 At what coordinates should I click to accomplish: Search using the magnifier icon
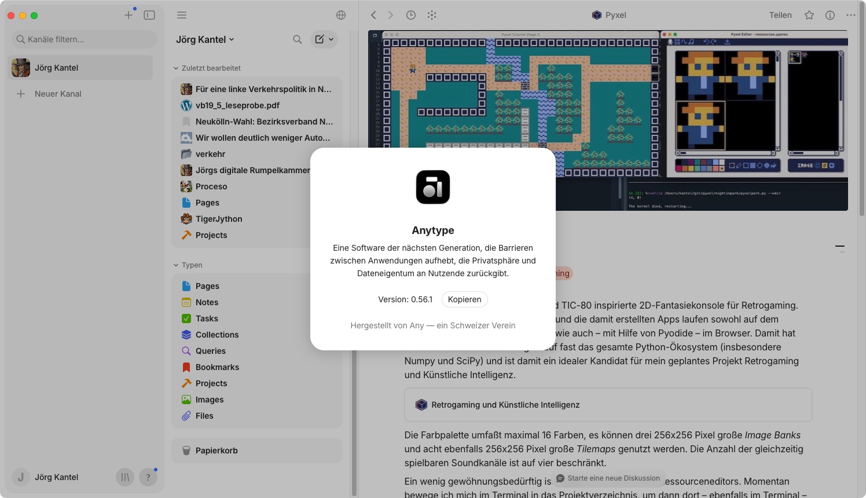tap(298, 39)
